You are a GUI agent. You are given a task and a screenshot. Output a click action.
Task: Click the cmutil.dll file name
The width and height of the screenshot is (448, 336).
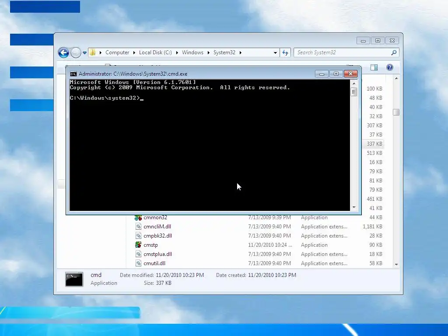coord(154,263)
